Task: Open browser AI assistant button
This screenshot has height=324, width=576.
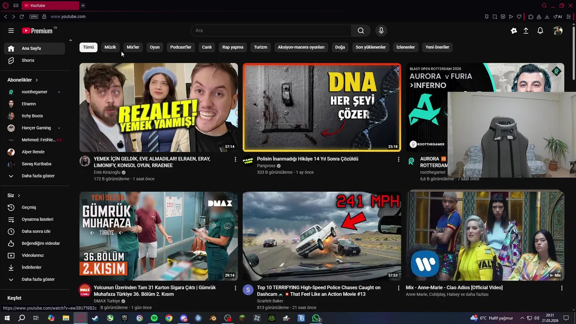Action: [x=558, y=17]
